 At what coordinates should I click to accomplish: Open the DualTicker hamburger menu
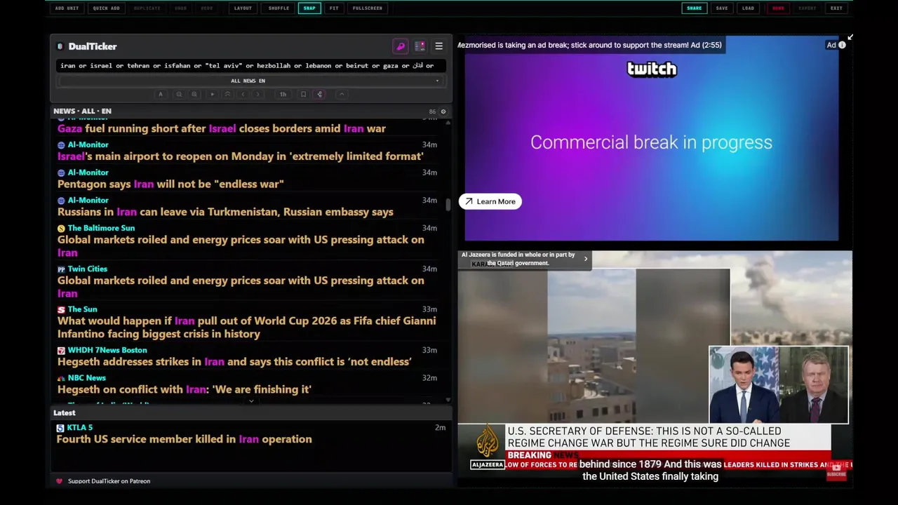438,46
